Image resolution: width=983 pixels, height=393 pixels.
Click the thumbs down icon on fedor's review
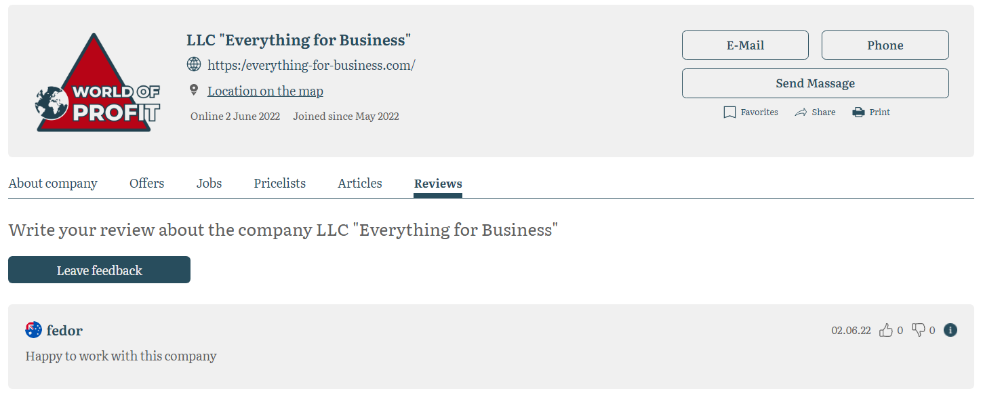point(918,330)
